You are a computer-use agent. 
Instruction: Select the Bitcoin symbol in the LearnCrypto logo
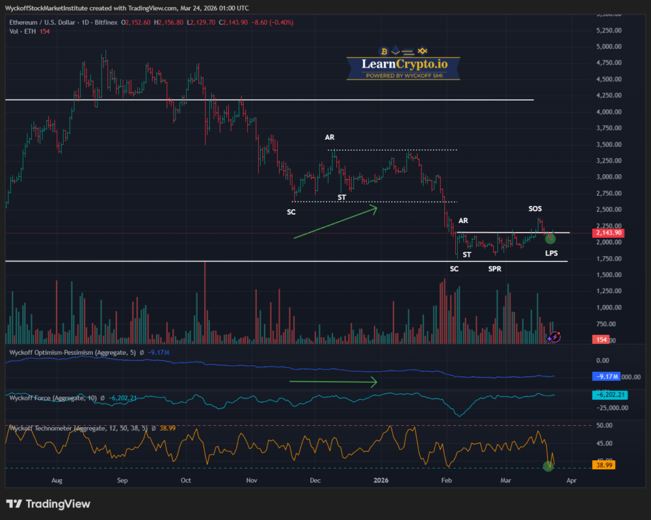tap(384, 50)
